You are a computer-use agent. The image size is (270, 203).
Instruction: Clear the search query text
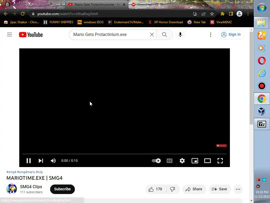point(152,35)
